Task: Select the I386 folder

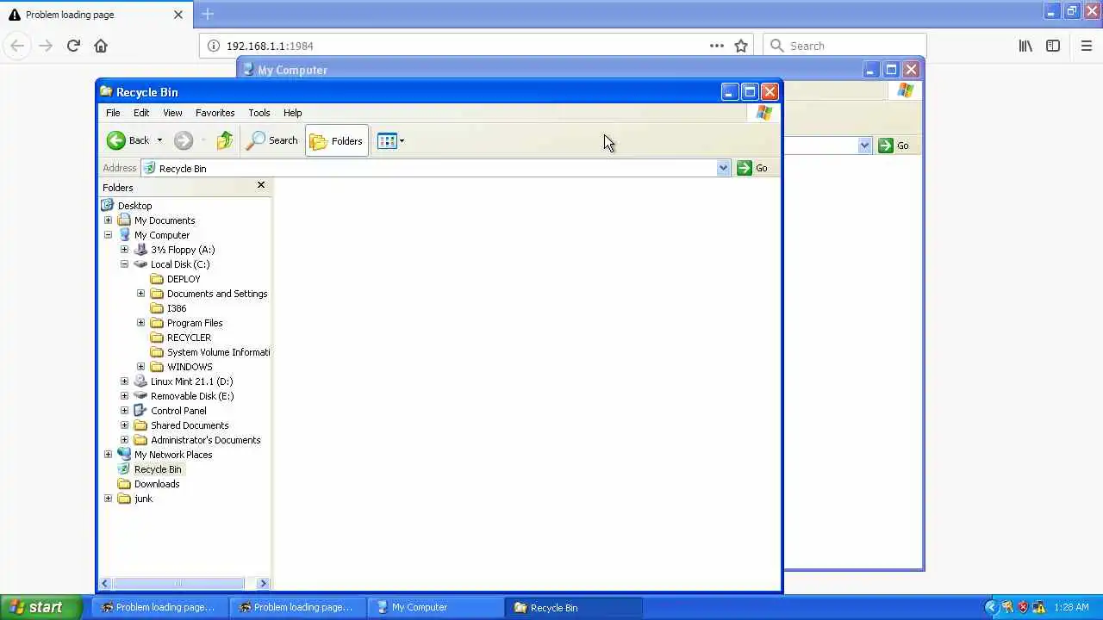Action: coord(177,308)
